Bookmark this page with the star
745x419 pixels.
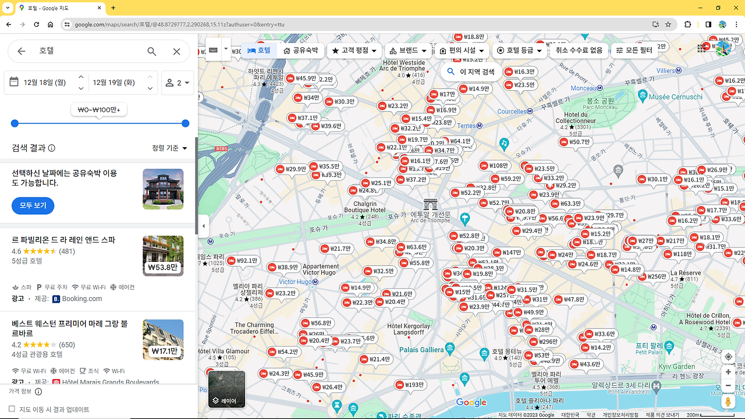coord(668,24)
